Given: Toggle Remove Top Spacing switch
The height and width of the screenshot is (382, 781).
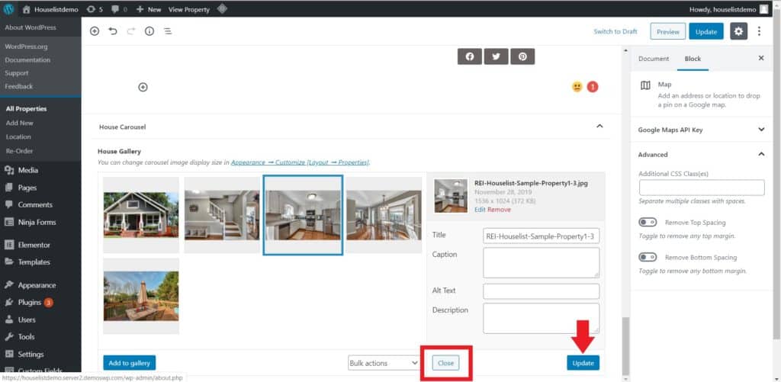Looking at the screenshot, I should tap(648, 222).
